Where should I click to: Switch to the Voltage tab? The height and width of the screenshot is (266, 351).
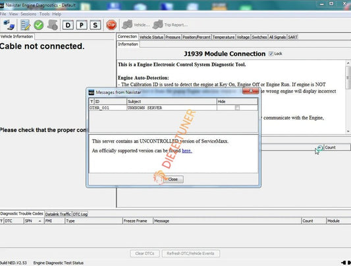[243, 37]
